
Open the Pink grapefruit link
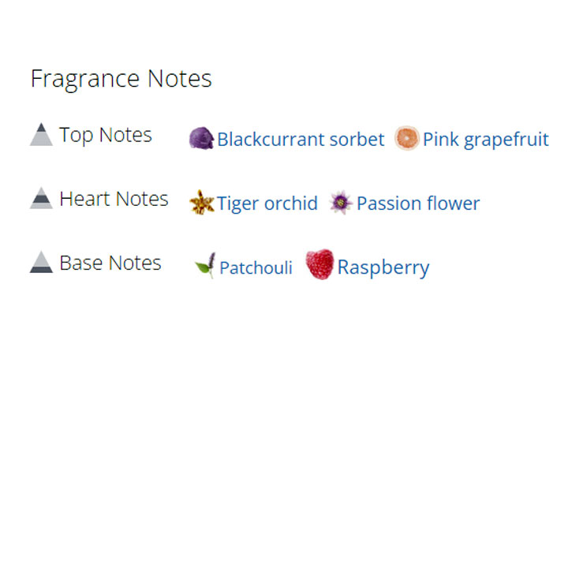click(485, 140)
